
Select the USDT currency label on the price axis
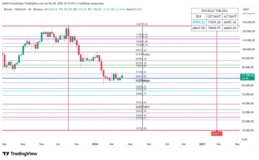(246, 10)
